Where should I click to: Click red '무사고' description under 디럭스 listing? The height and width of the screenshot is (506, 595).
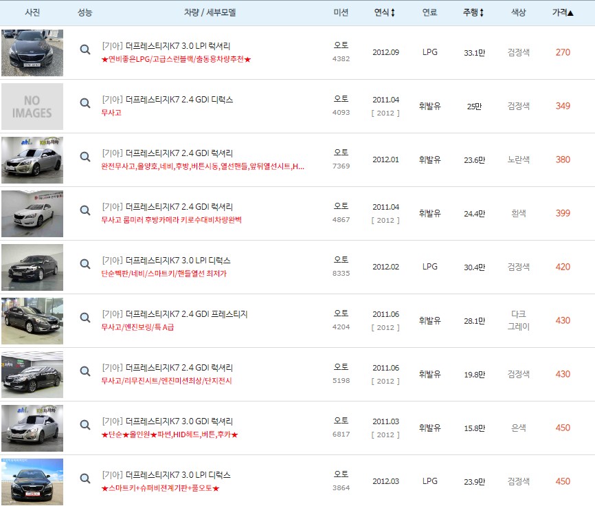click(x=111, y=113)
